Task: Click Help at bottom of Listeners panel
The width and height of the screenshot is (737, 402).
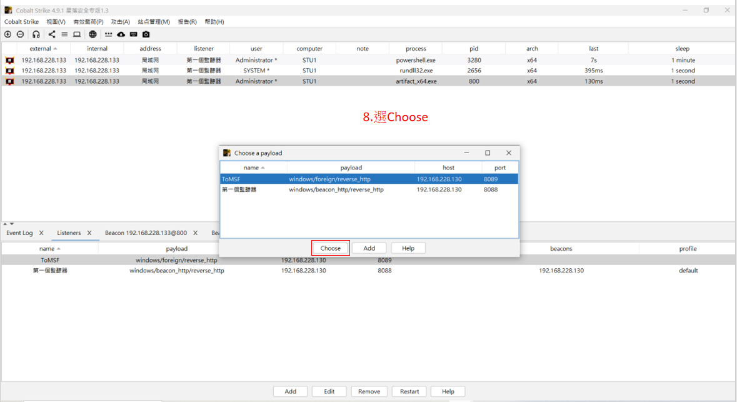Action: coord(448,391)
